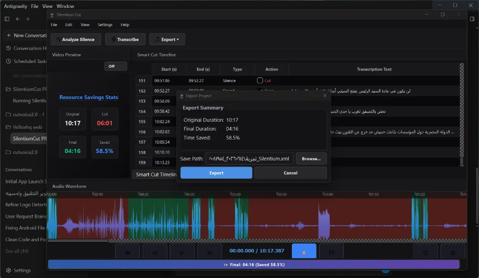The height and width of the screenshot is (278, 479).
Task: Close the Export Project dialog with the X
Action: pos(325,96)
